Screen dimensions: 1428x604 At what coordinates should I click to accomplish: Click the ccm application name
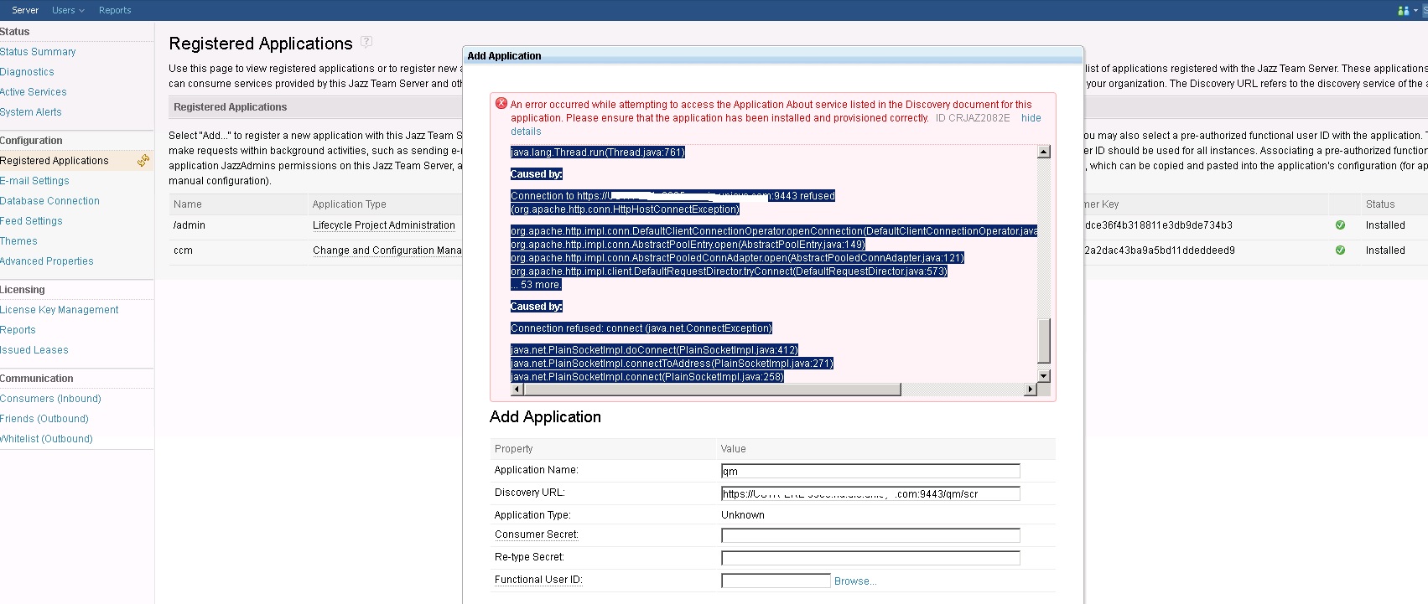pos(183,250)
